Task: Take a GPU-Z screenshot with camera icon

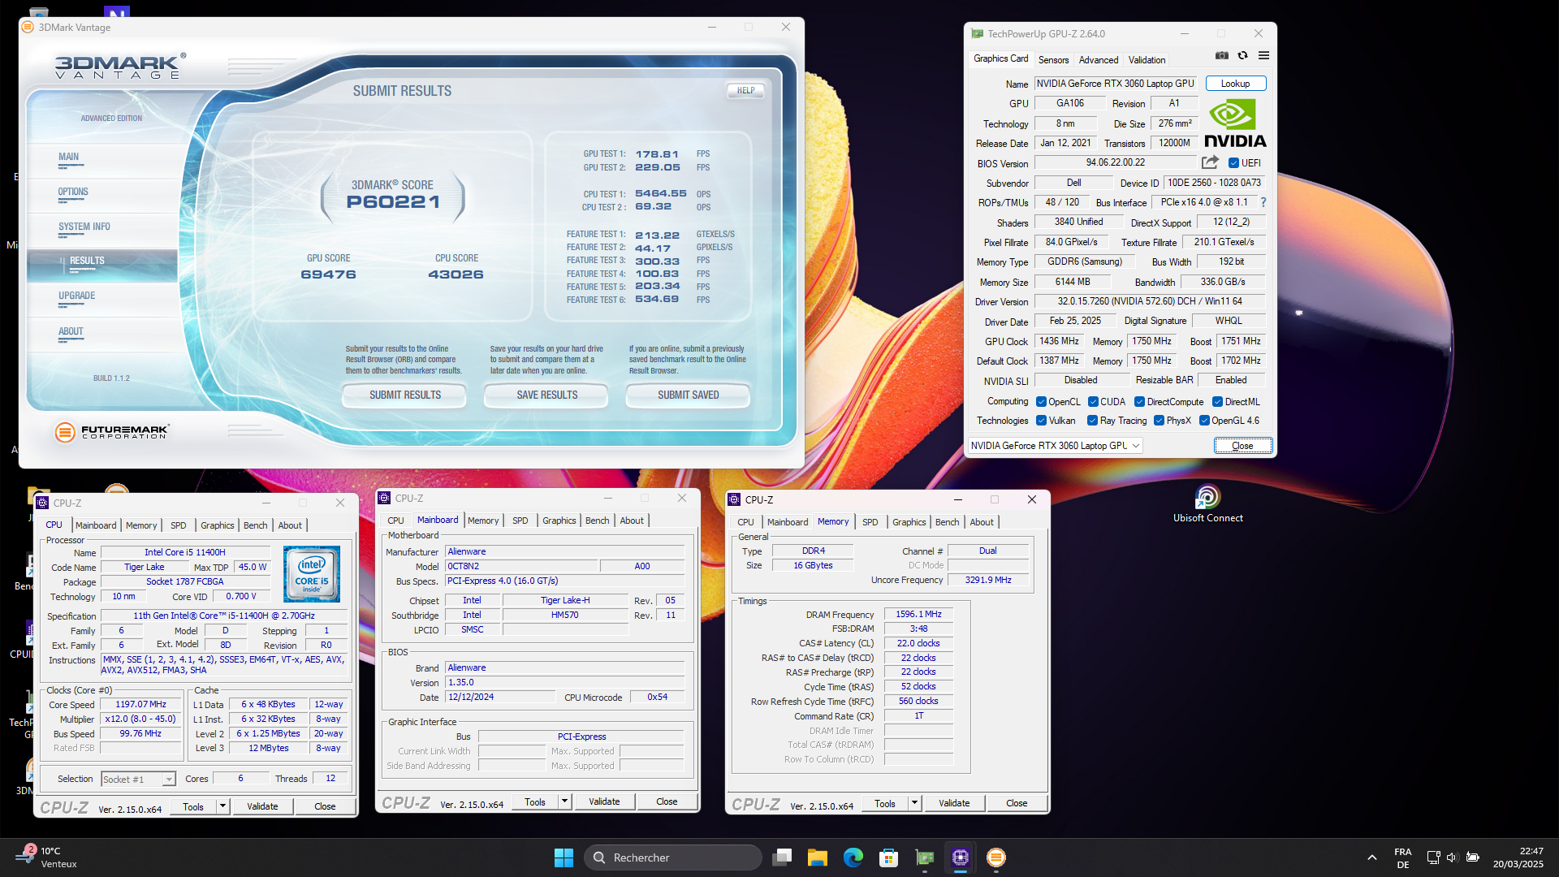Action: pyautogui.click(x=1221, y=55)
